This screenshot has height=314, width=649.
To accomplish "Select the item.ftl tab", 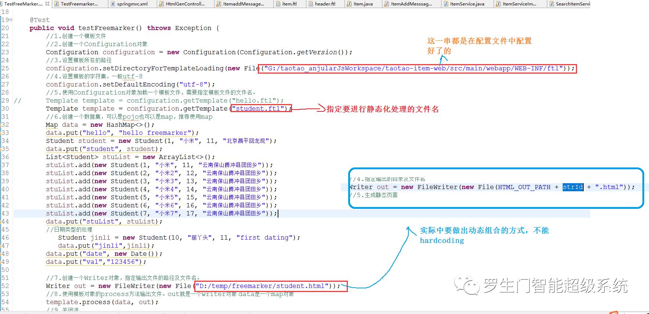I will pos(289,4).
